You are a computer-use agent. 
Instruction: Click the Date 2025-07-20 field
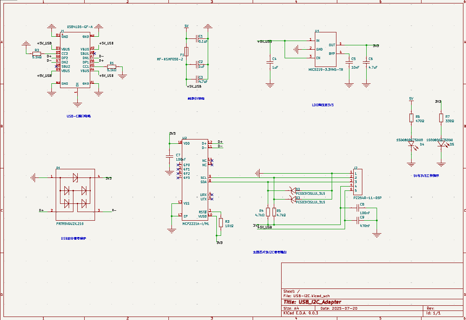tap(339, 308)
